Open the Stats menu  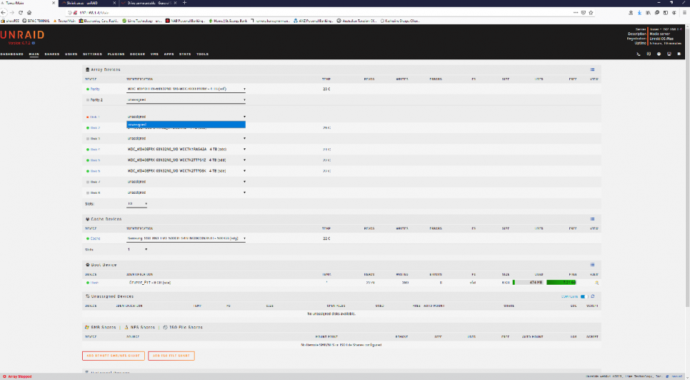coord(185,54)
